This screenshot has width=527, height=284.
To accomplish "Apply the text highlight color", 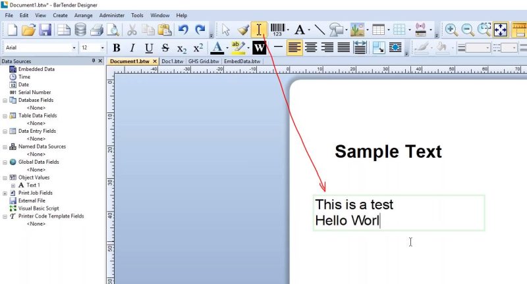I will [x=238, y=48].
